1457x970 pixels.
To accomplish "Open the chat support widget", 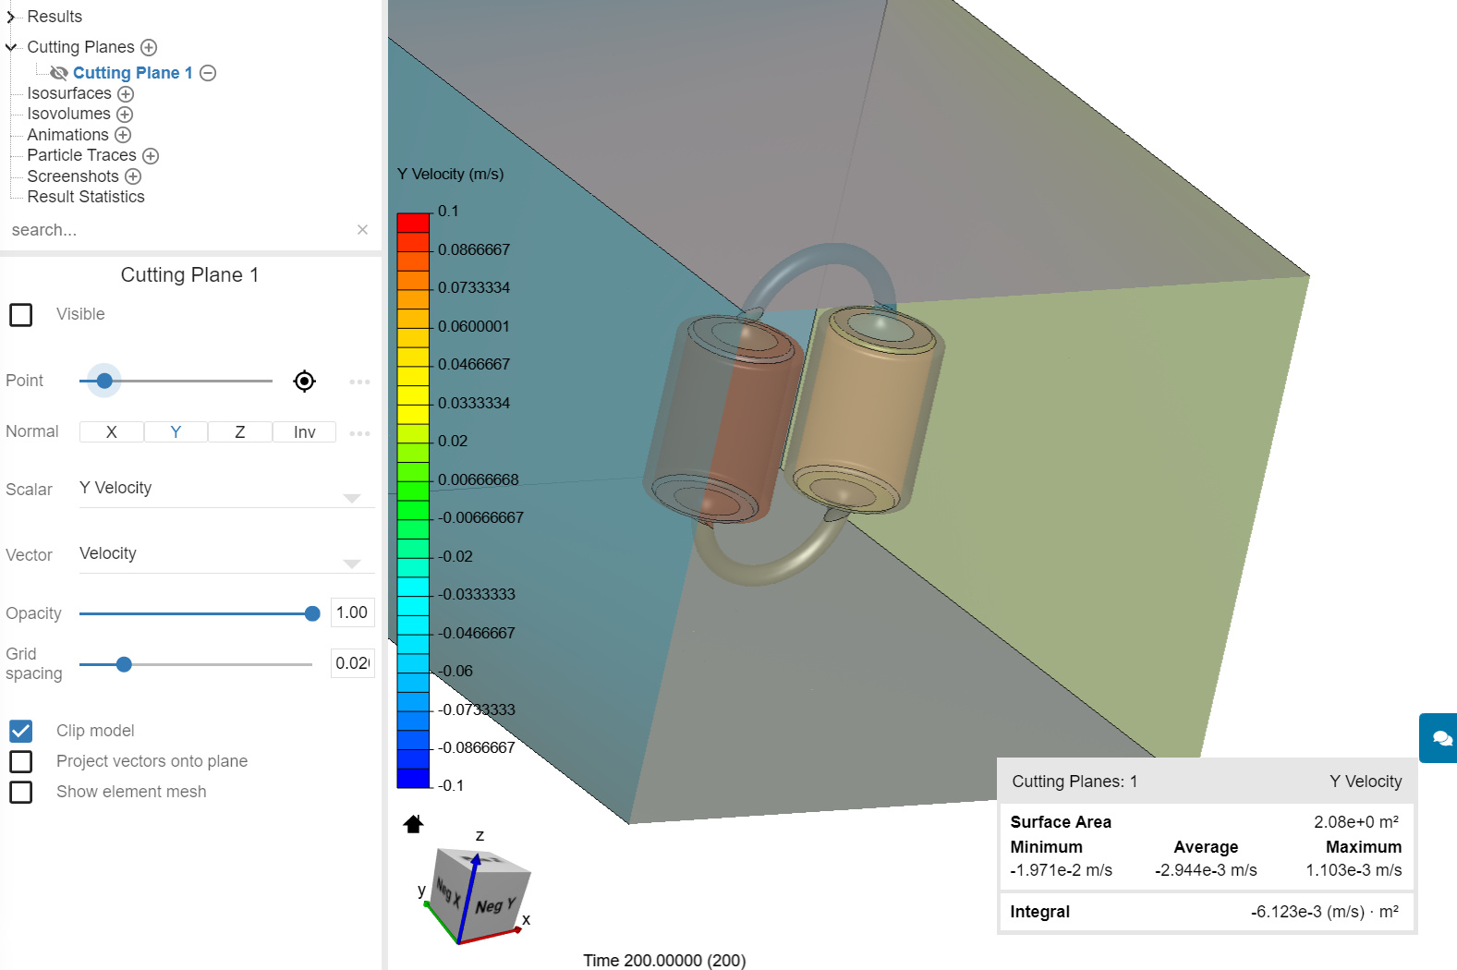I will [x=1439, y=738].
